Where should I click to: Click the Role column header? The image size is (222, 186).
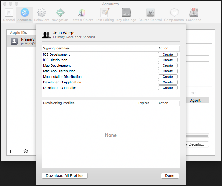tap(193, 93)
